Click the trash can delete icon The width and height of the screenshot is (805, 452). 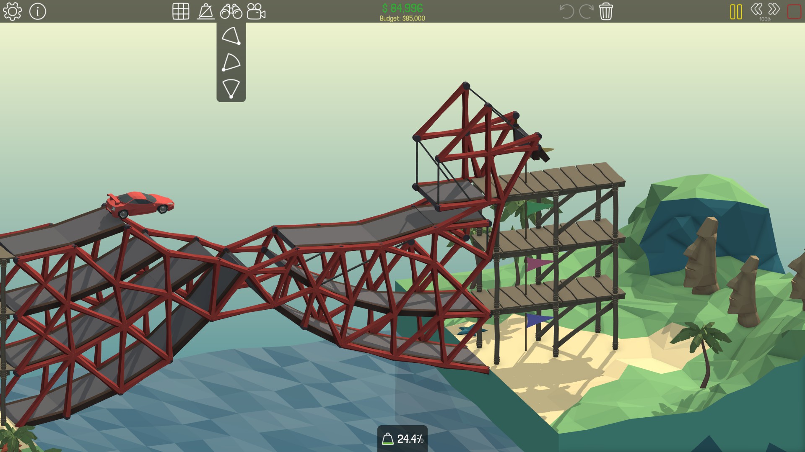[x=606, y=11]
